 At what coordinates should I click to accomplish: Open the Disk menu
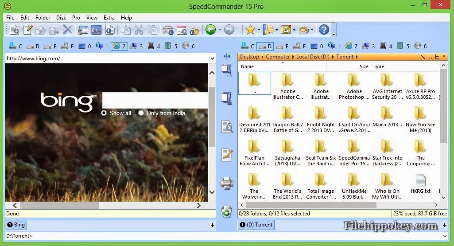(x=61, y=18)
